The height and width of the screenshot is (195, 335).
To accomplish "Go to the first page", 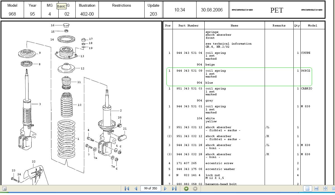I will pyautogui.click(x=127, y=189).
